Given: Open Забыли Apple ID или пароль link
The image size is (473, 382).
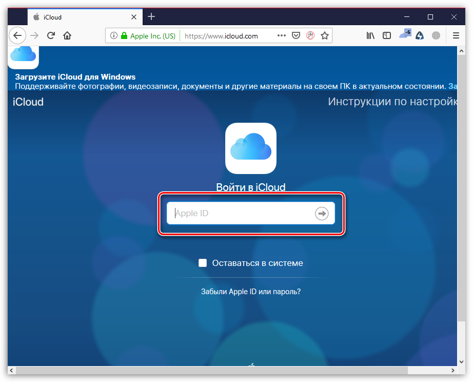Looking at the screenshot, I should pos(251,292).
